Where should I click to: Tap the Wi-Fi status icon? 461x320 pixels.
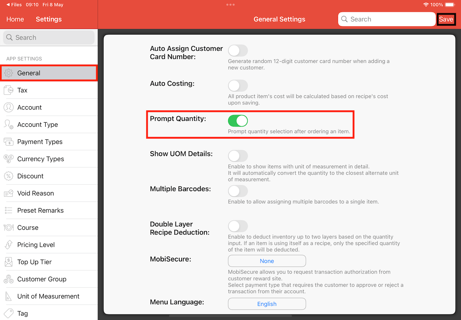pos(426,5)
